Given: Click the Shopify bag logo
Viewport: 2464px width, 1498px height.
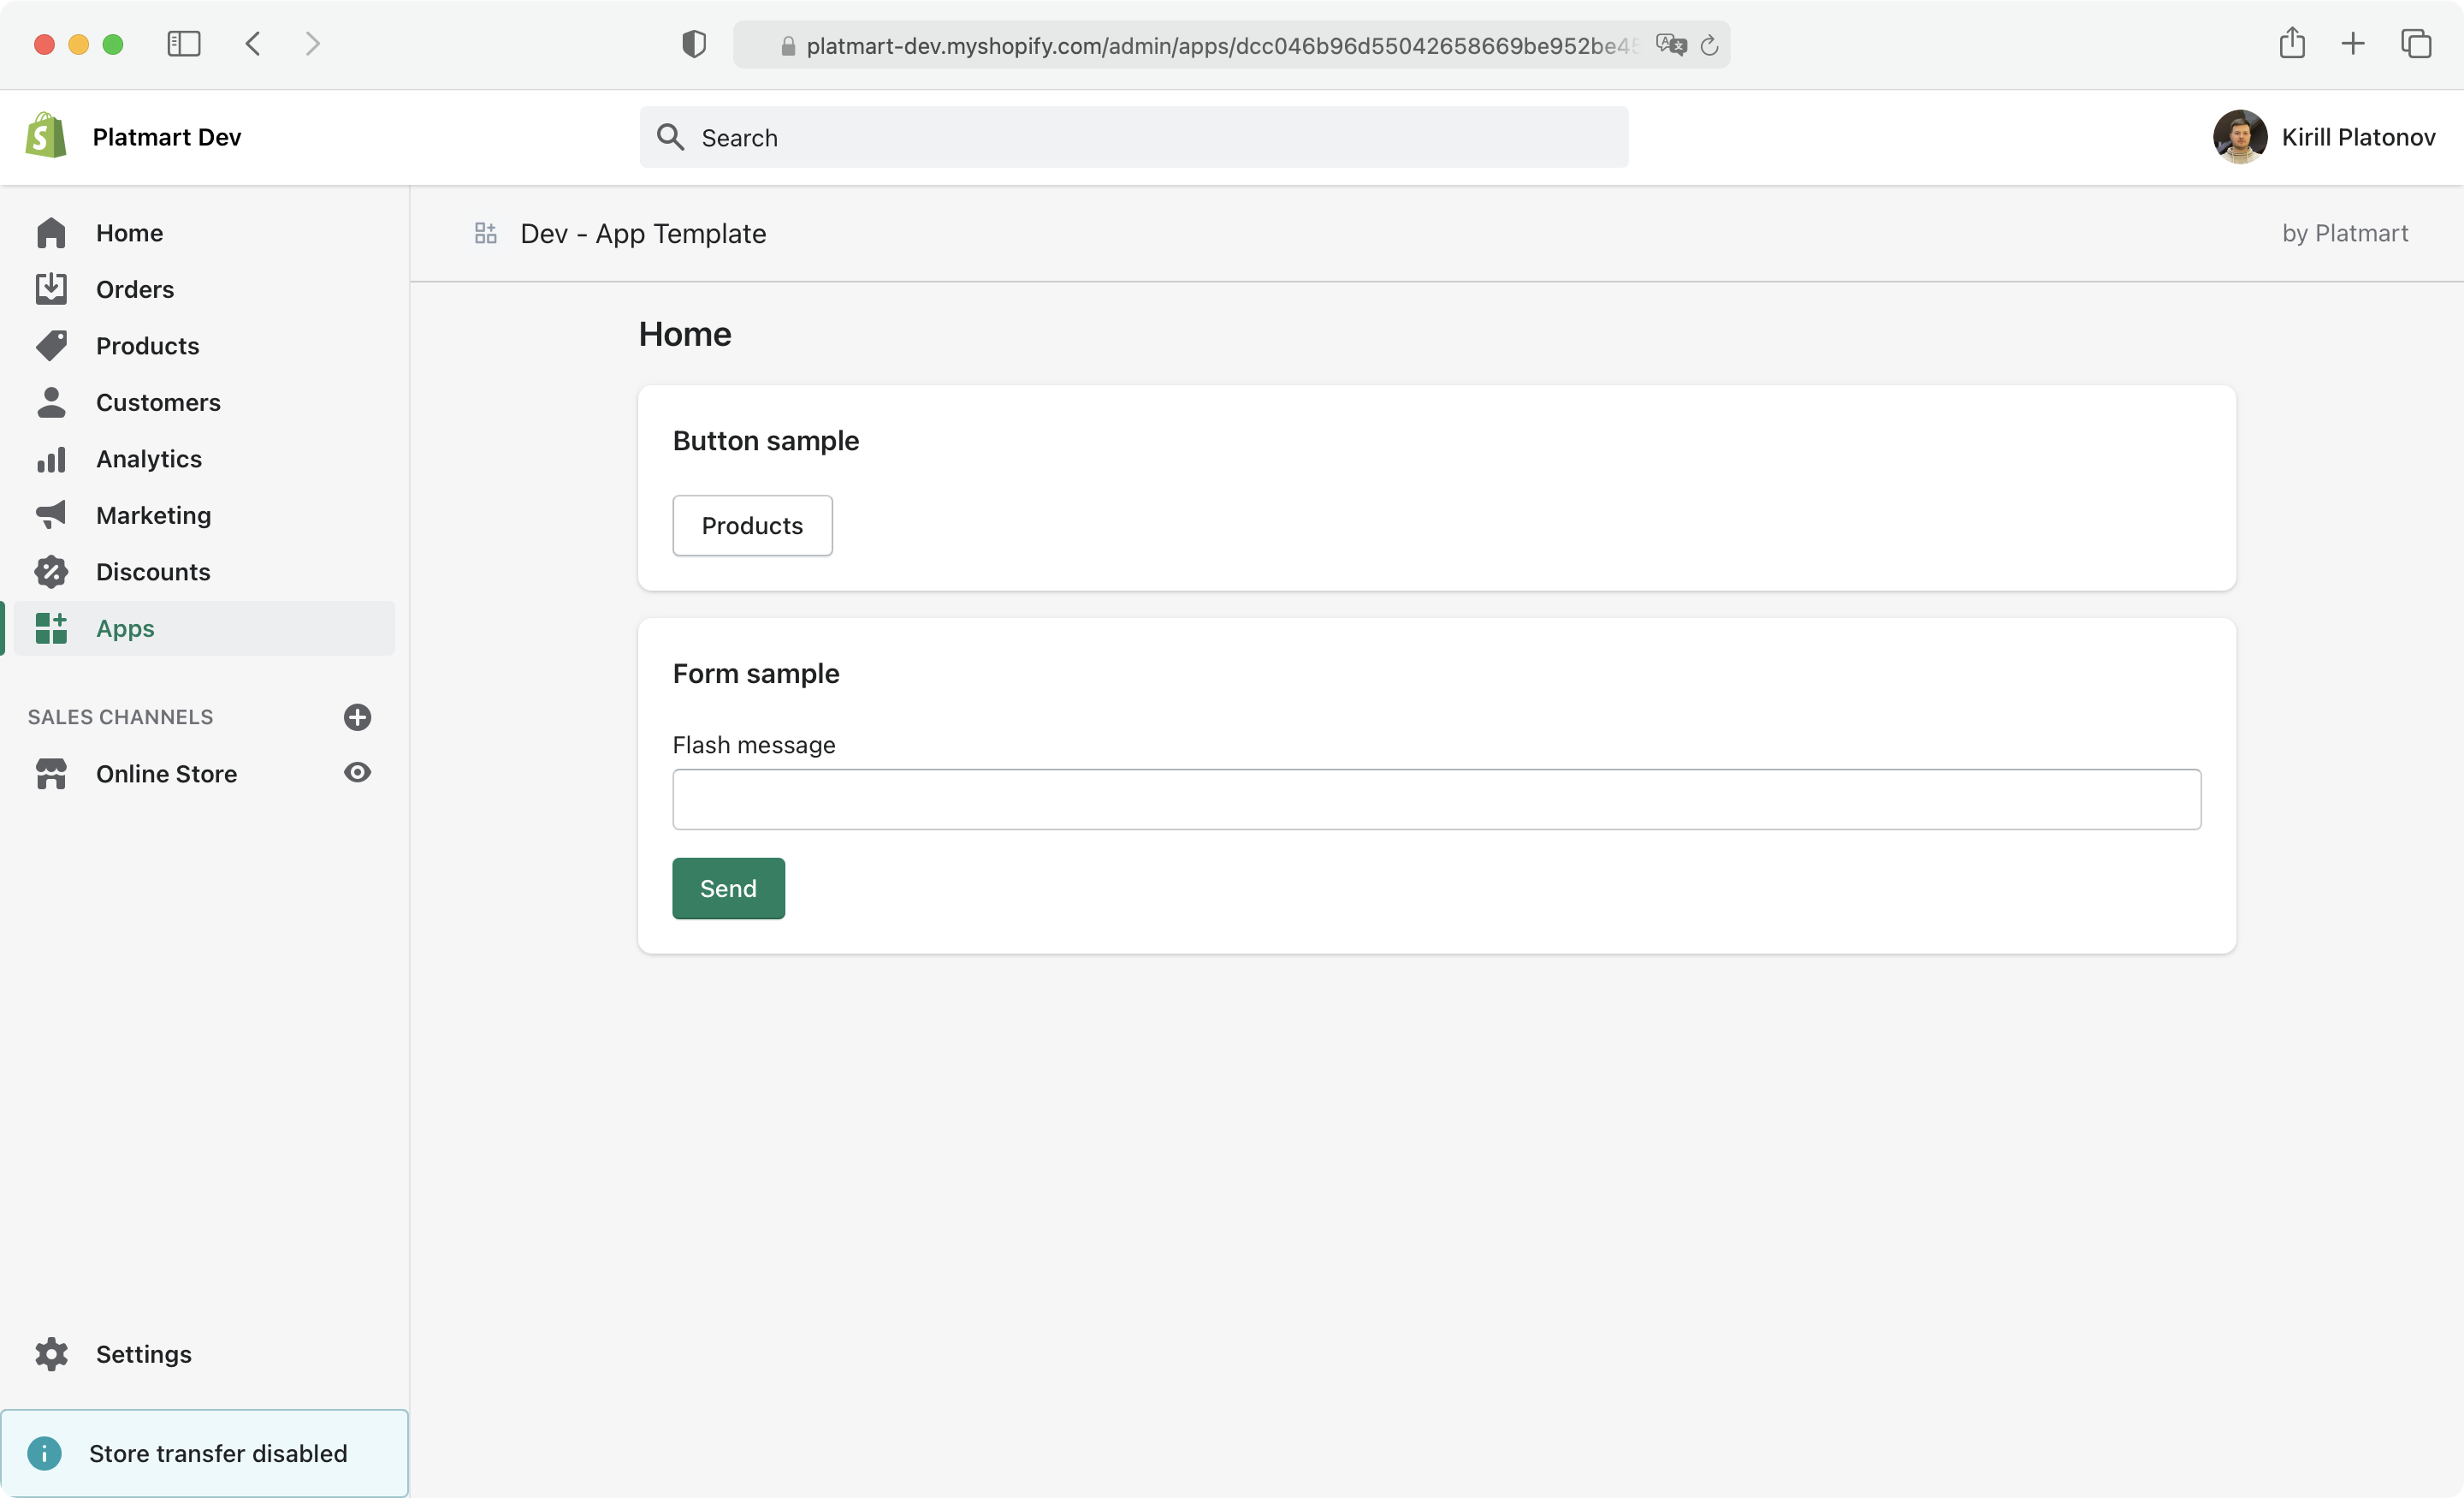Looking at the screenshot, I should pos(46,136).
